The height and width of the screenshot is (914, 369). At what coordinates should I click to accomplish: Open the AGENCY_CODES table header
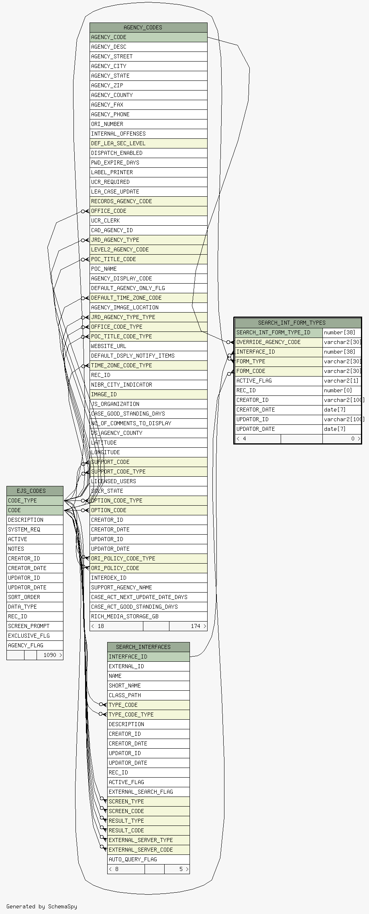(149, 27)
